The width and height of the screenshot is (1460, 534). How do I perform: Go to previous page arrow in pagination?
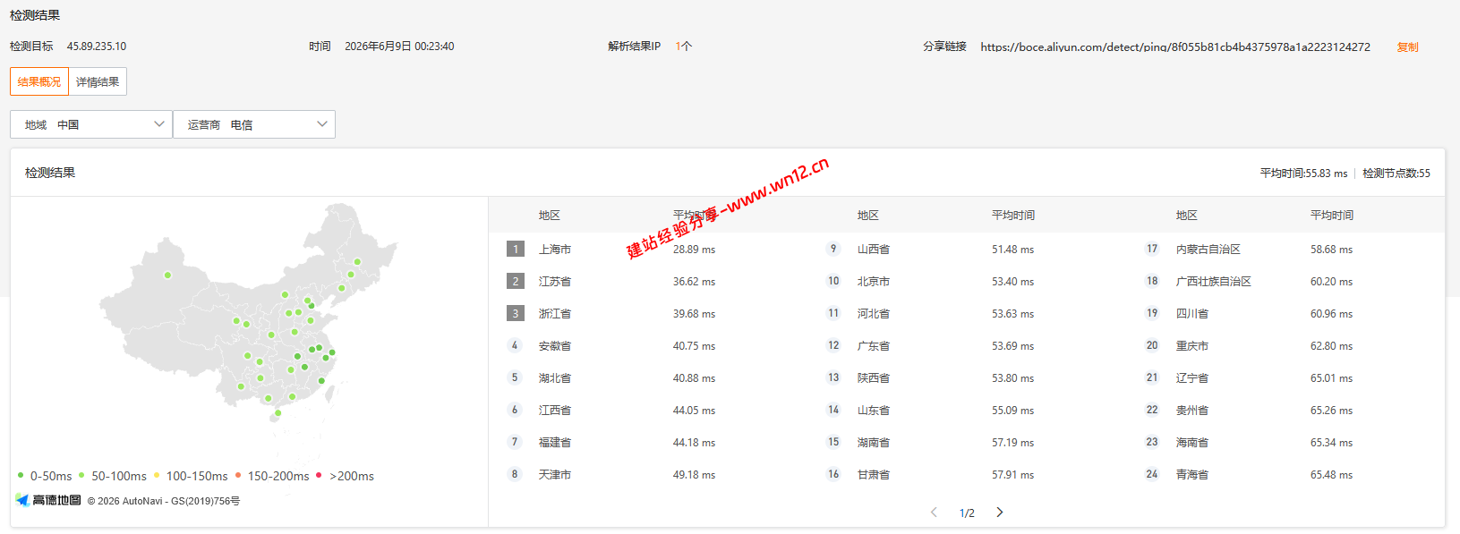pyautogui.click(x=934, y=513)
